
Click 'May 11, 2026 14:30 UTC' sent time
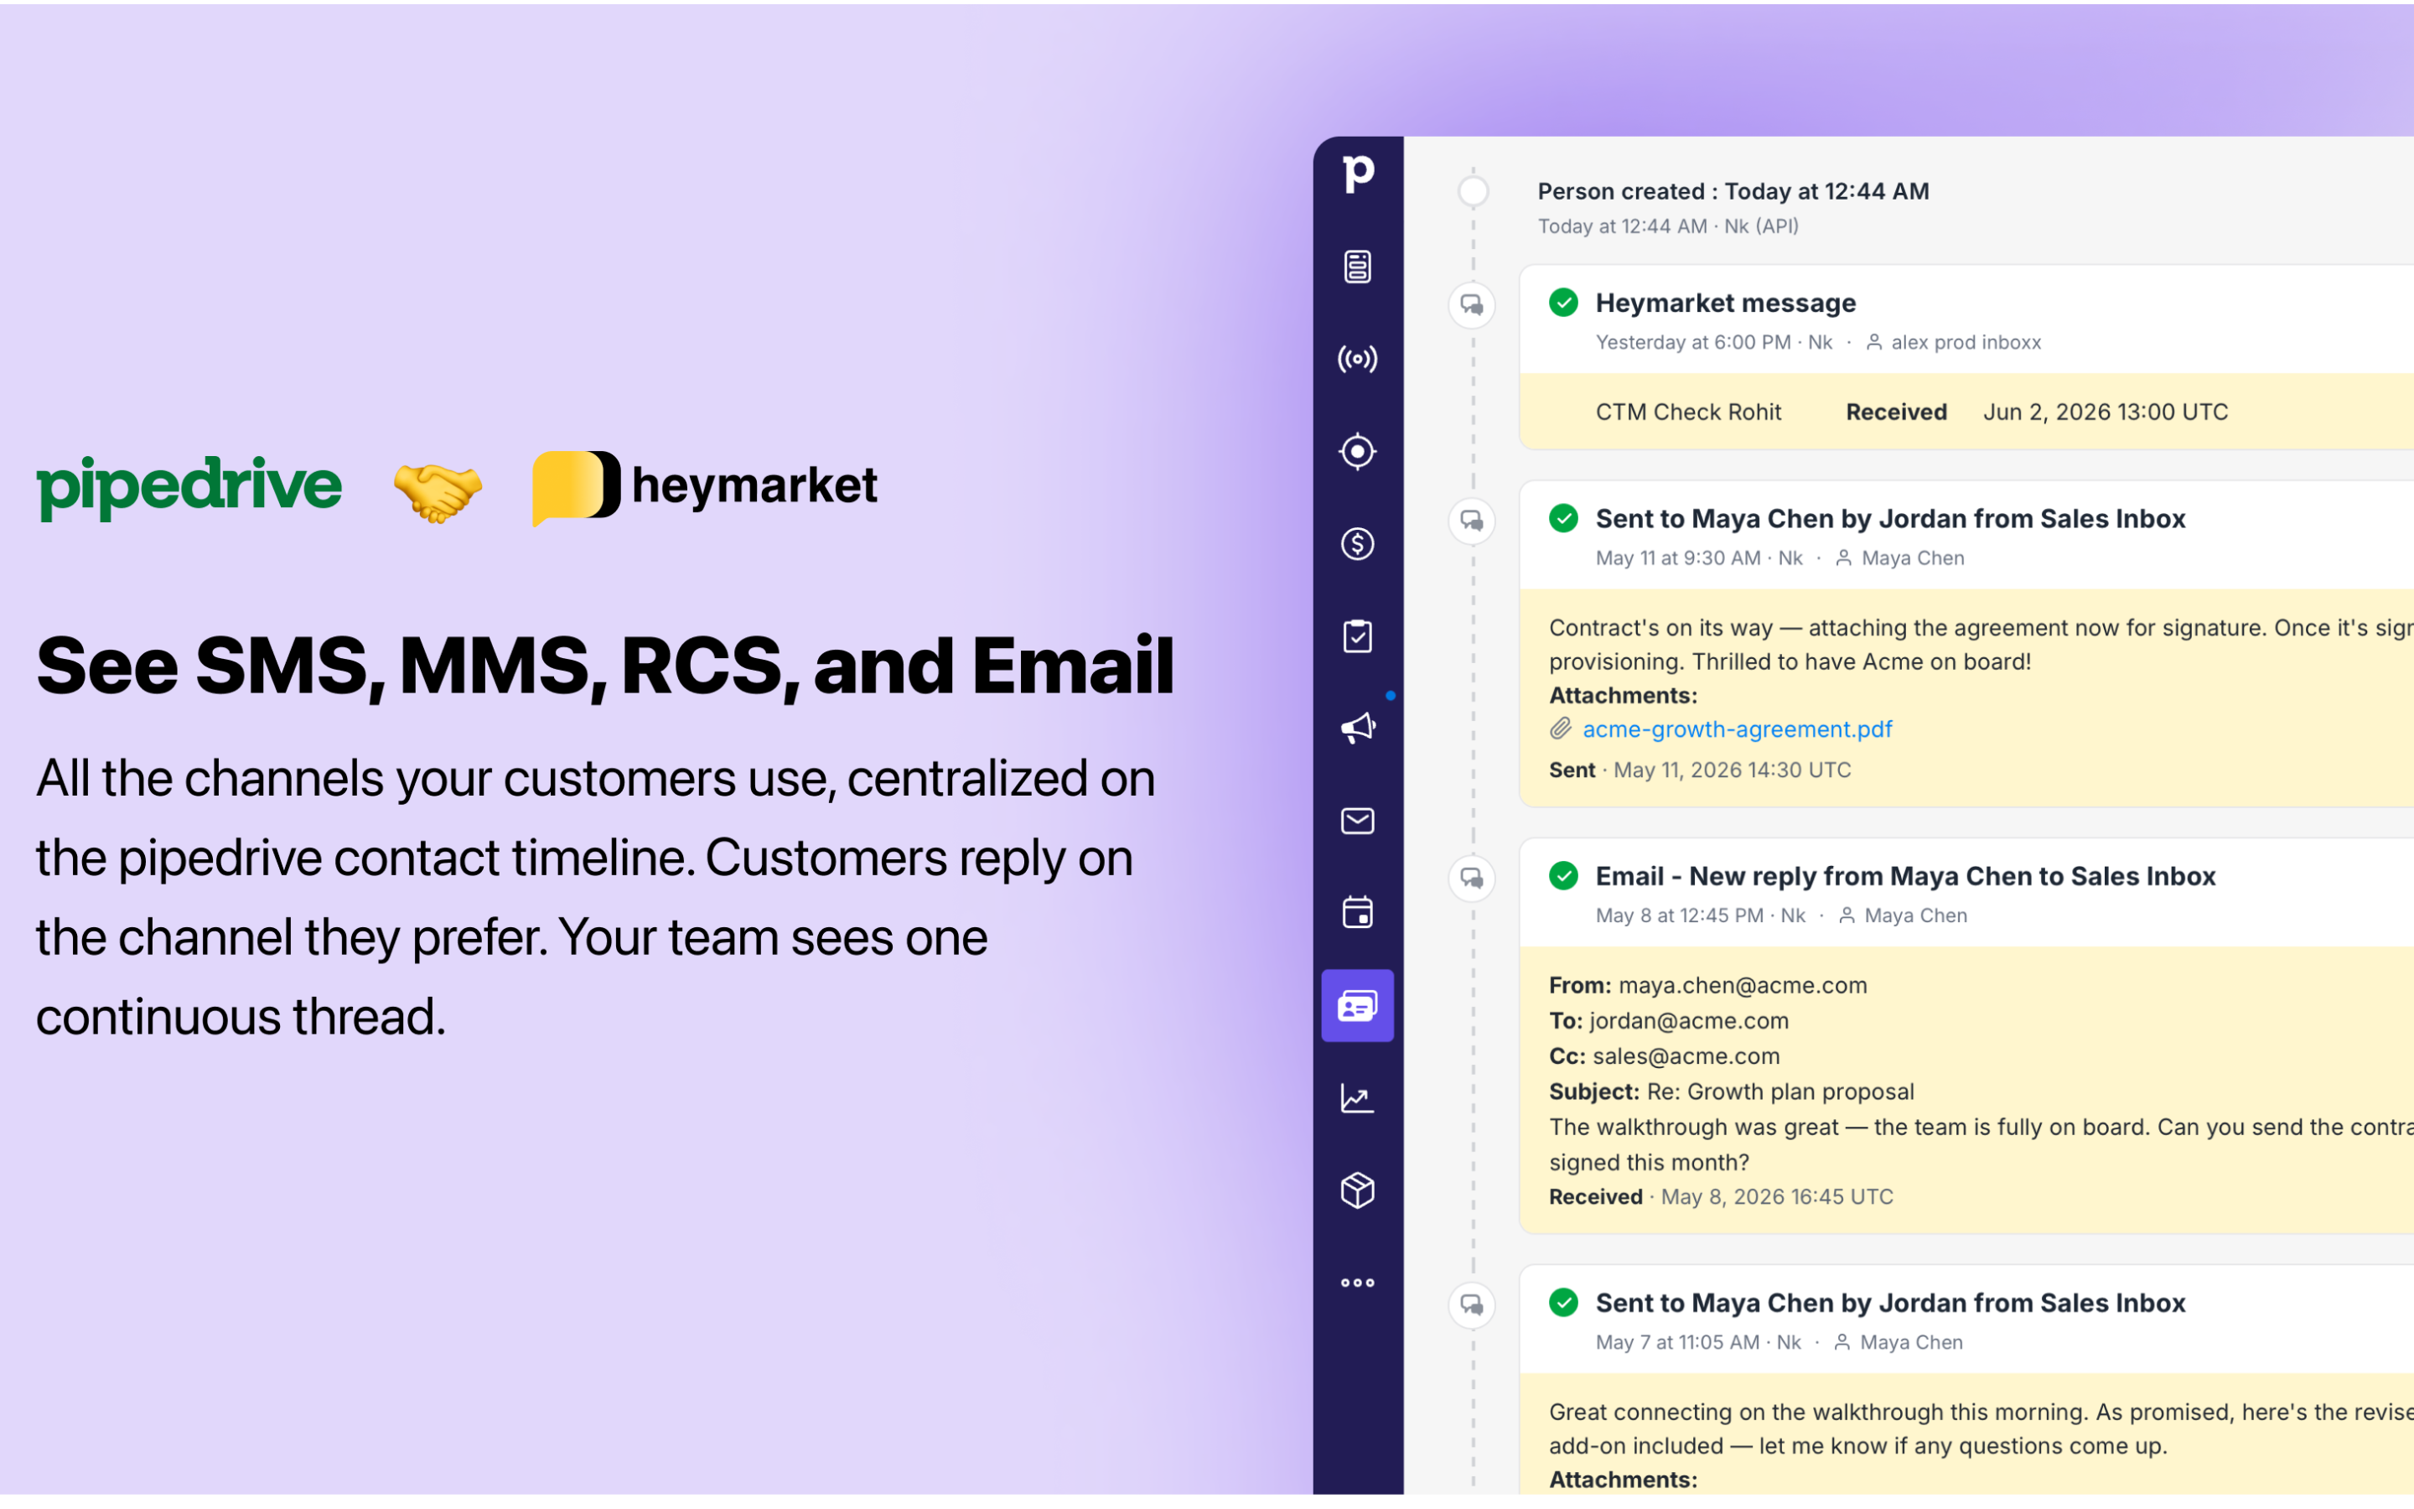tap(1732, 770)
